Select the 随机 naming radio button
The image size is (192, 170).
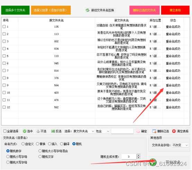tap(74, 144)
